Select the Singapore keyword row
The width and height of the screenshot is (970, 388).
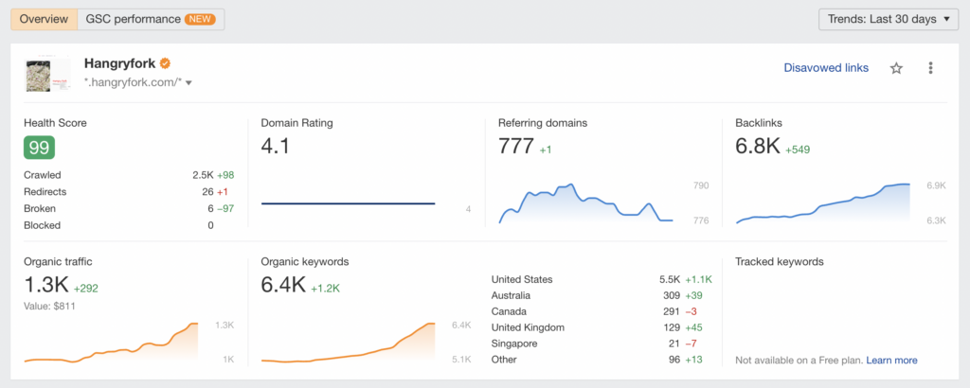[602, 344]
